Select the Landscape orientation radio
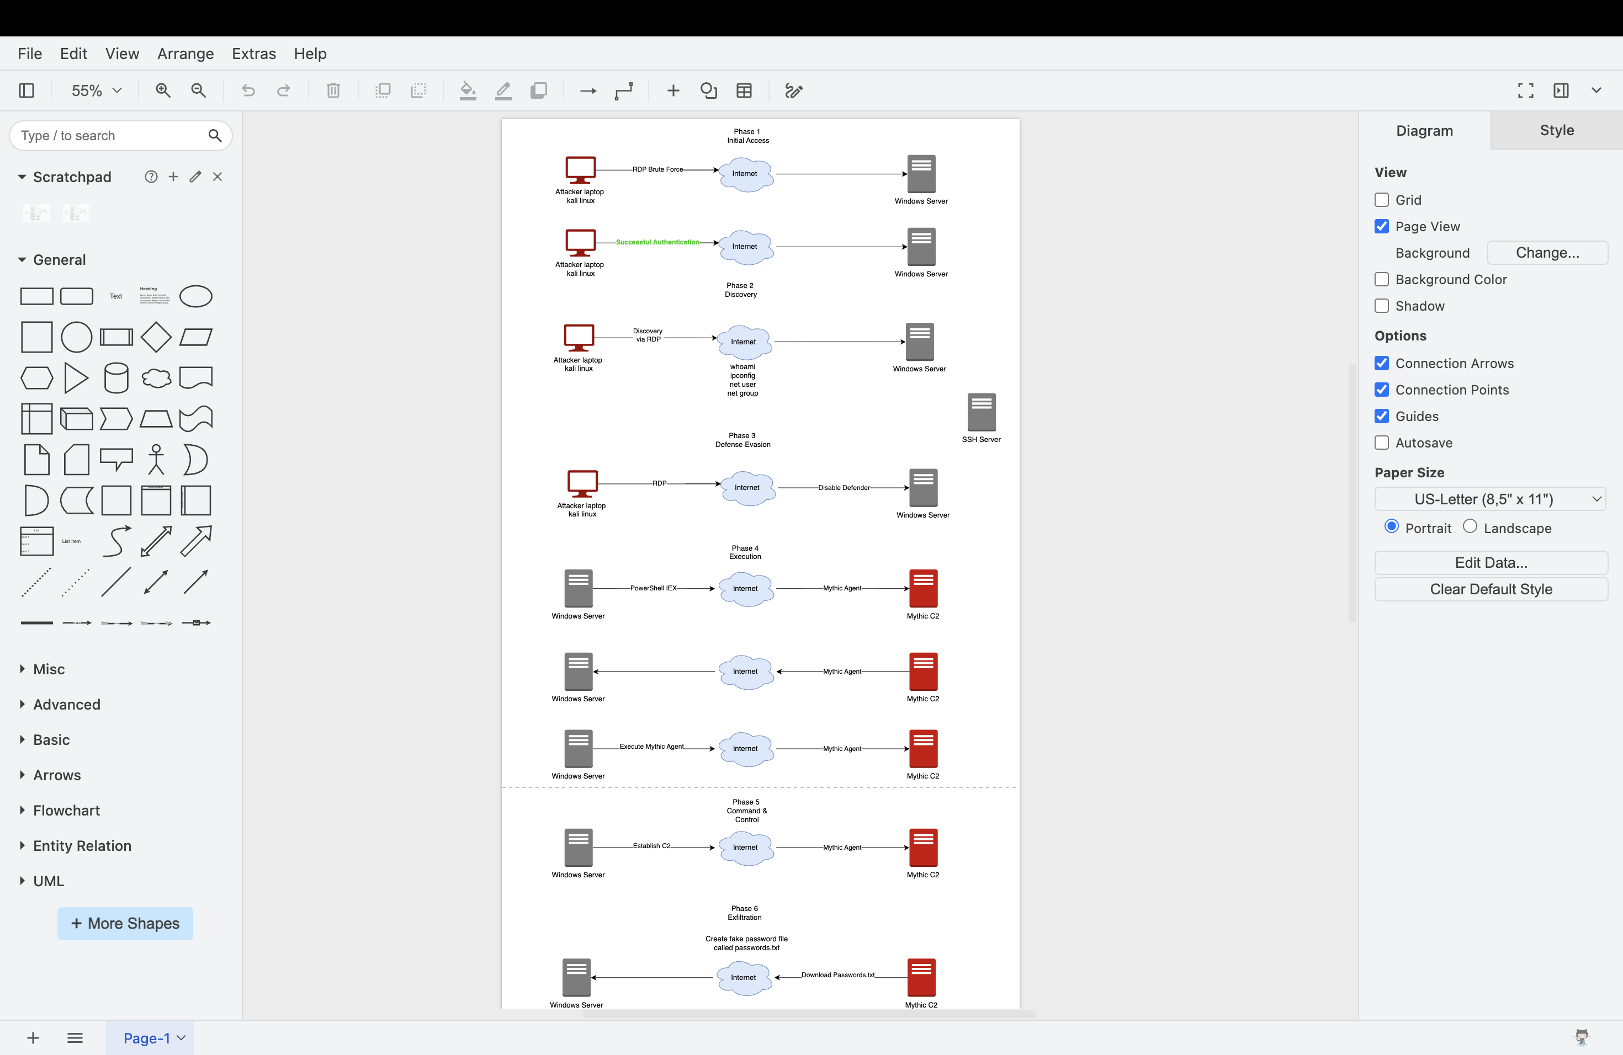 1470,527
